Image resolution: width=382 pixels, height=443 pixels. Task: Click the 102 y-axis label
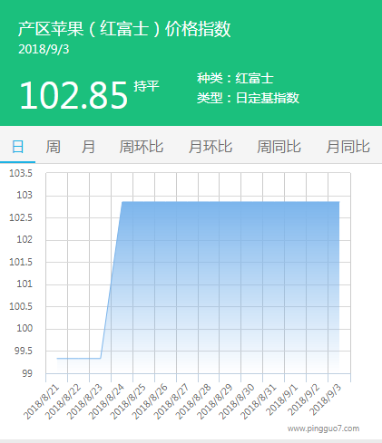coord(24,240)
